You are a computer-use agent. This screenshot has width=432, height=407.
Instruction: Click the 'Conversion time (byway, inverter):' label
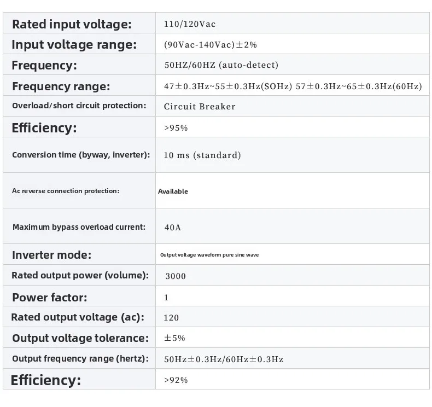click(81, 155)
